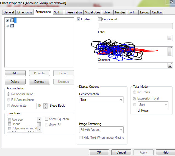Open the Presentation tab
Viewport: 175px width, 156px height.
pyautogui.click(x=74, y=12)
